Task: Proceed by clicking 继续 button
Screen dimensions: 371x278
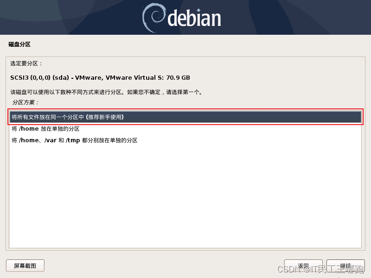Action: pyautogui.click(x=345, y=266)
